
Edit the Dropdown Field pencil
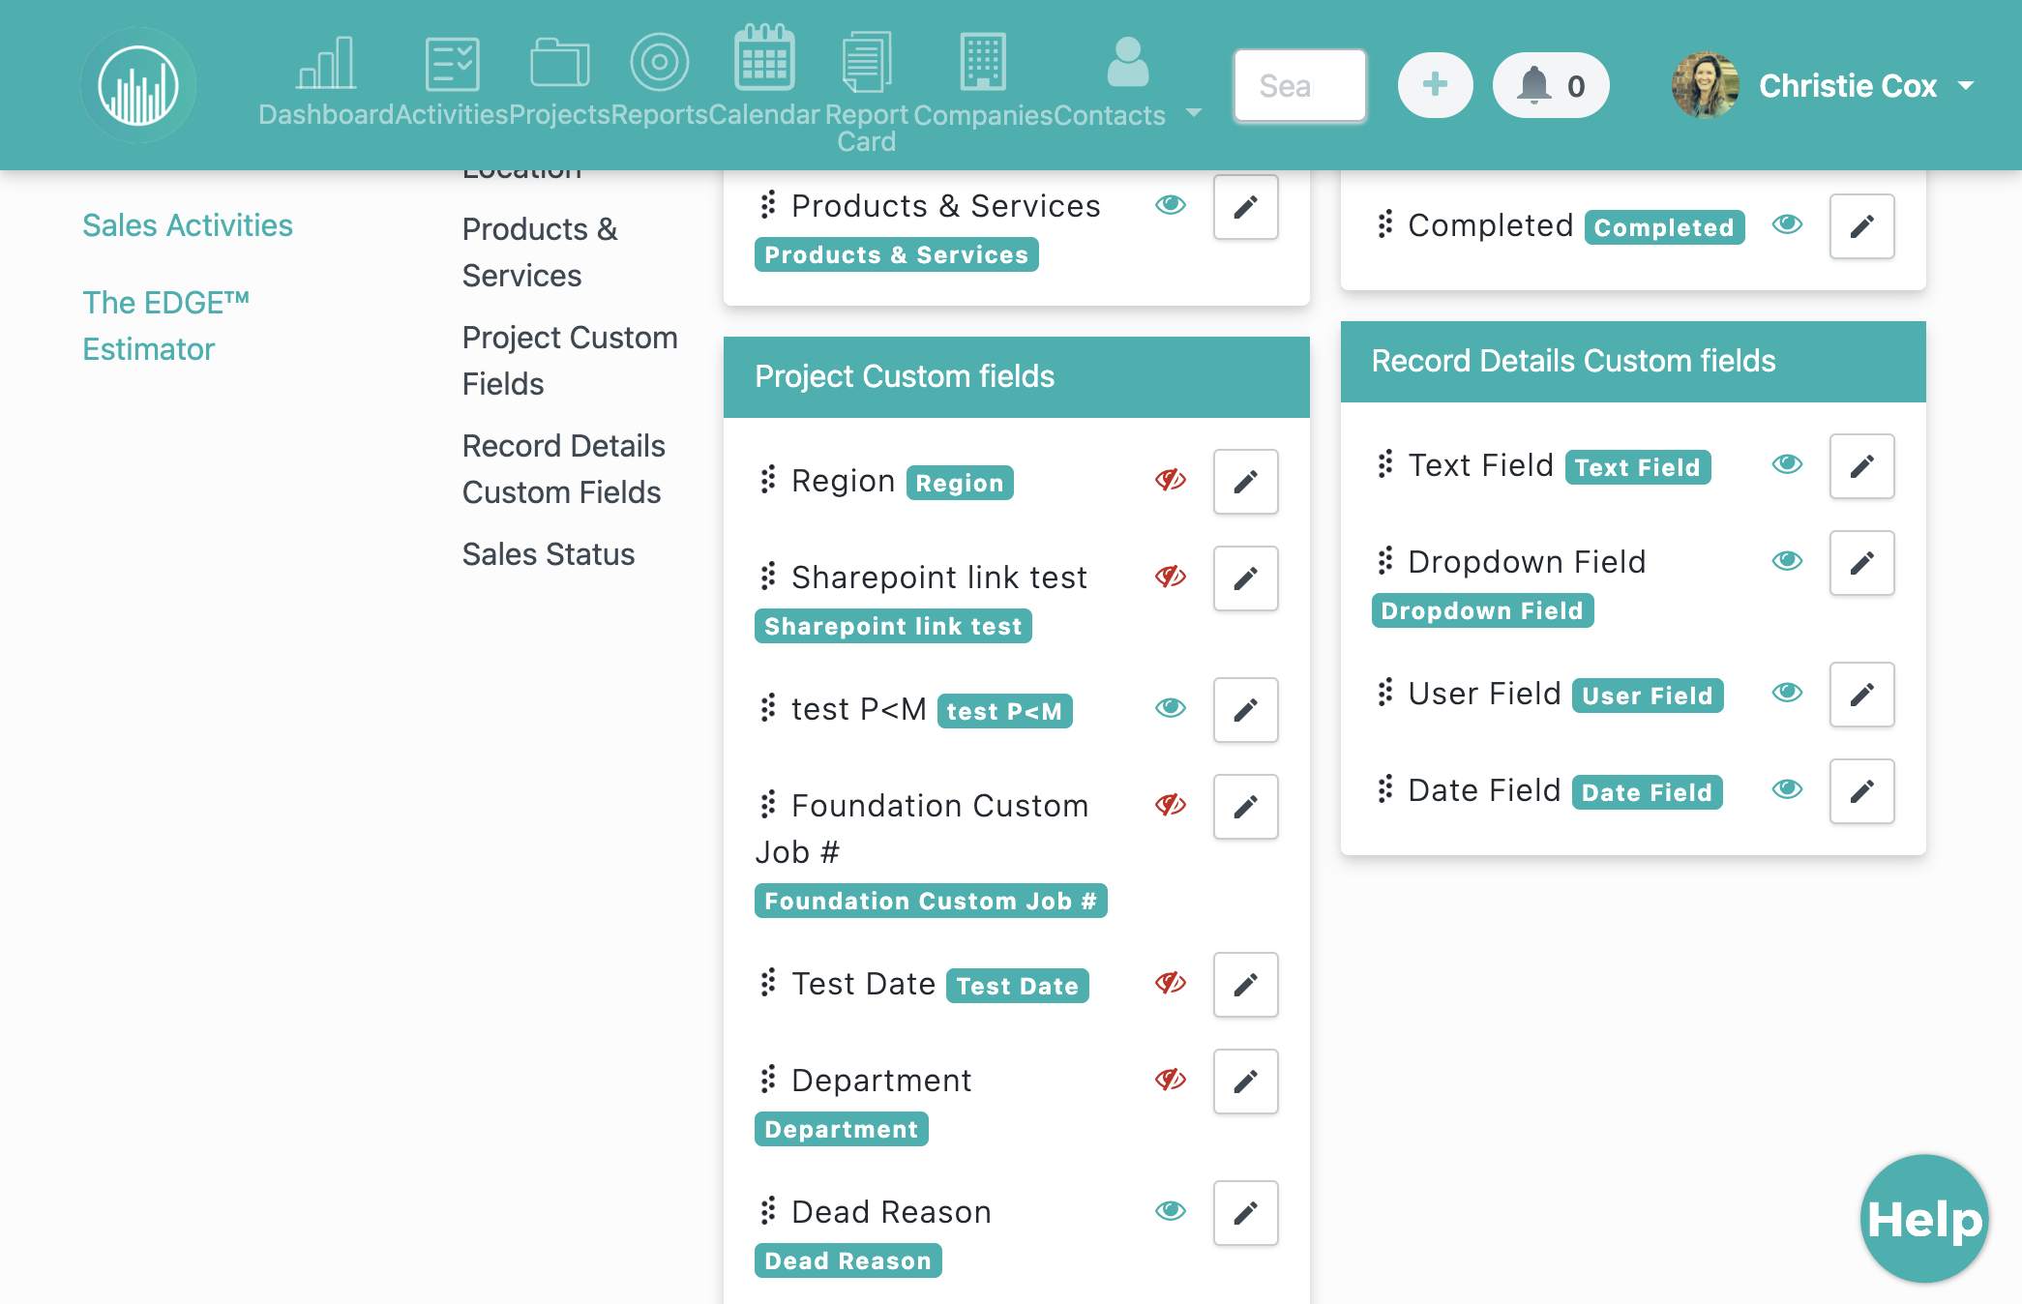1861,563
